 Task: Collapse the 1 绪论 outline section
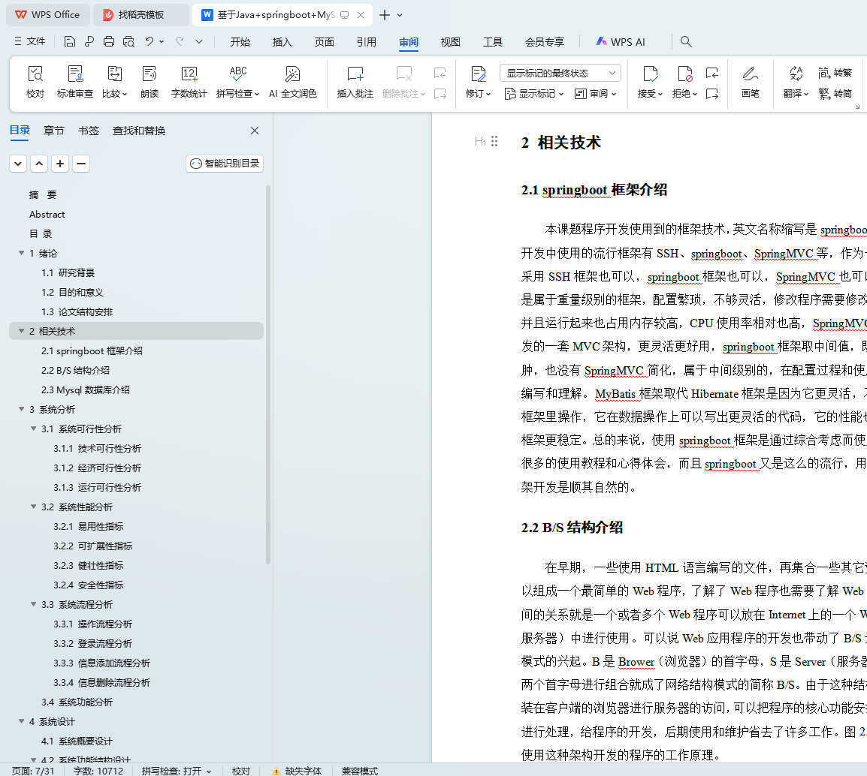pyautogui.click(x=22, y=254)
